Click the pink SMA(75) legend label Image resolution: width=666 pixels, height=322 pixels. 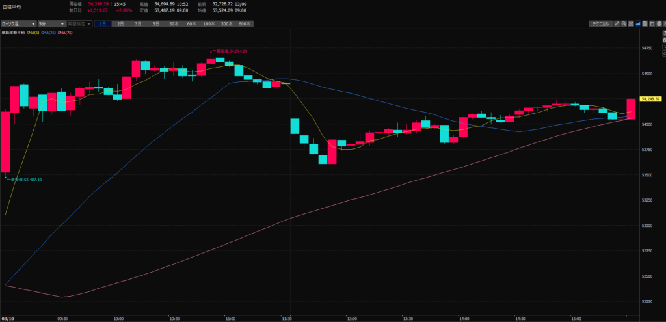[66, 32]
